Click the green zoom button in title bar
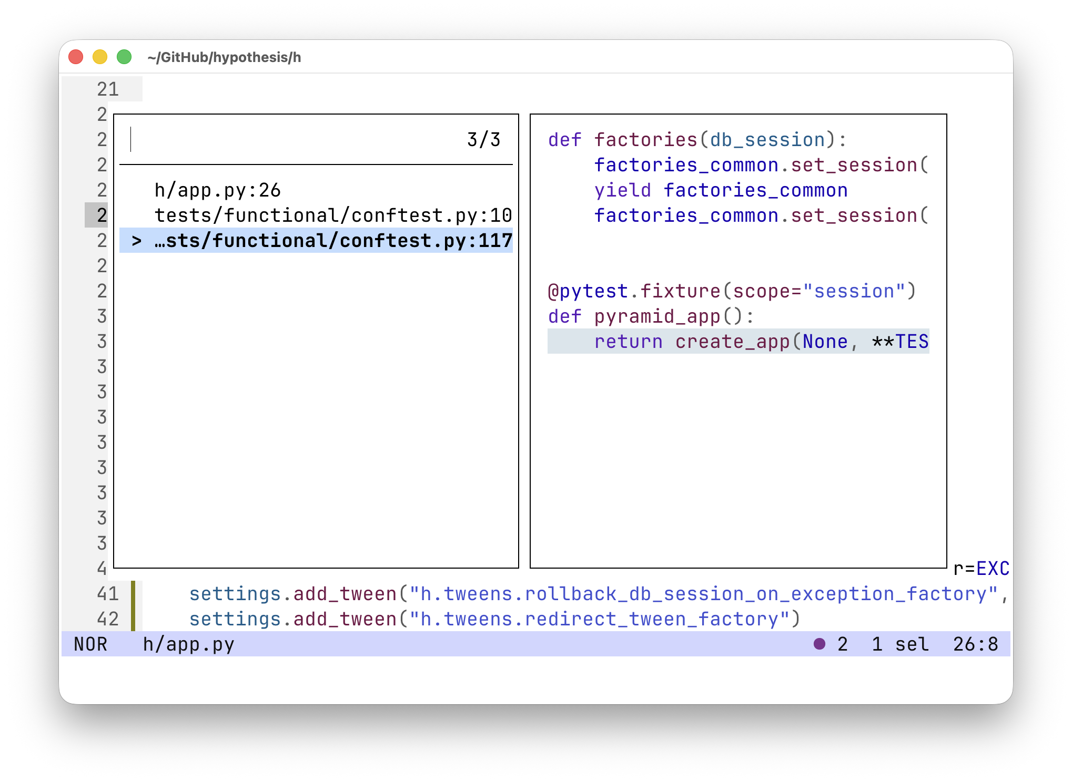 tap(124, 56)
